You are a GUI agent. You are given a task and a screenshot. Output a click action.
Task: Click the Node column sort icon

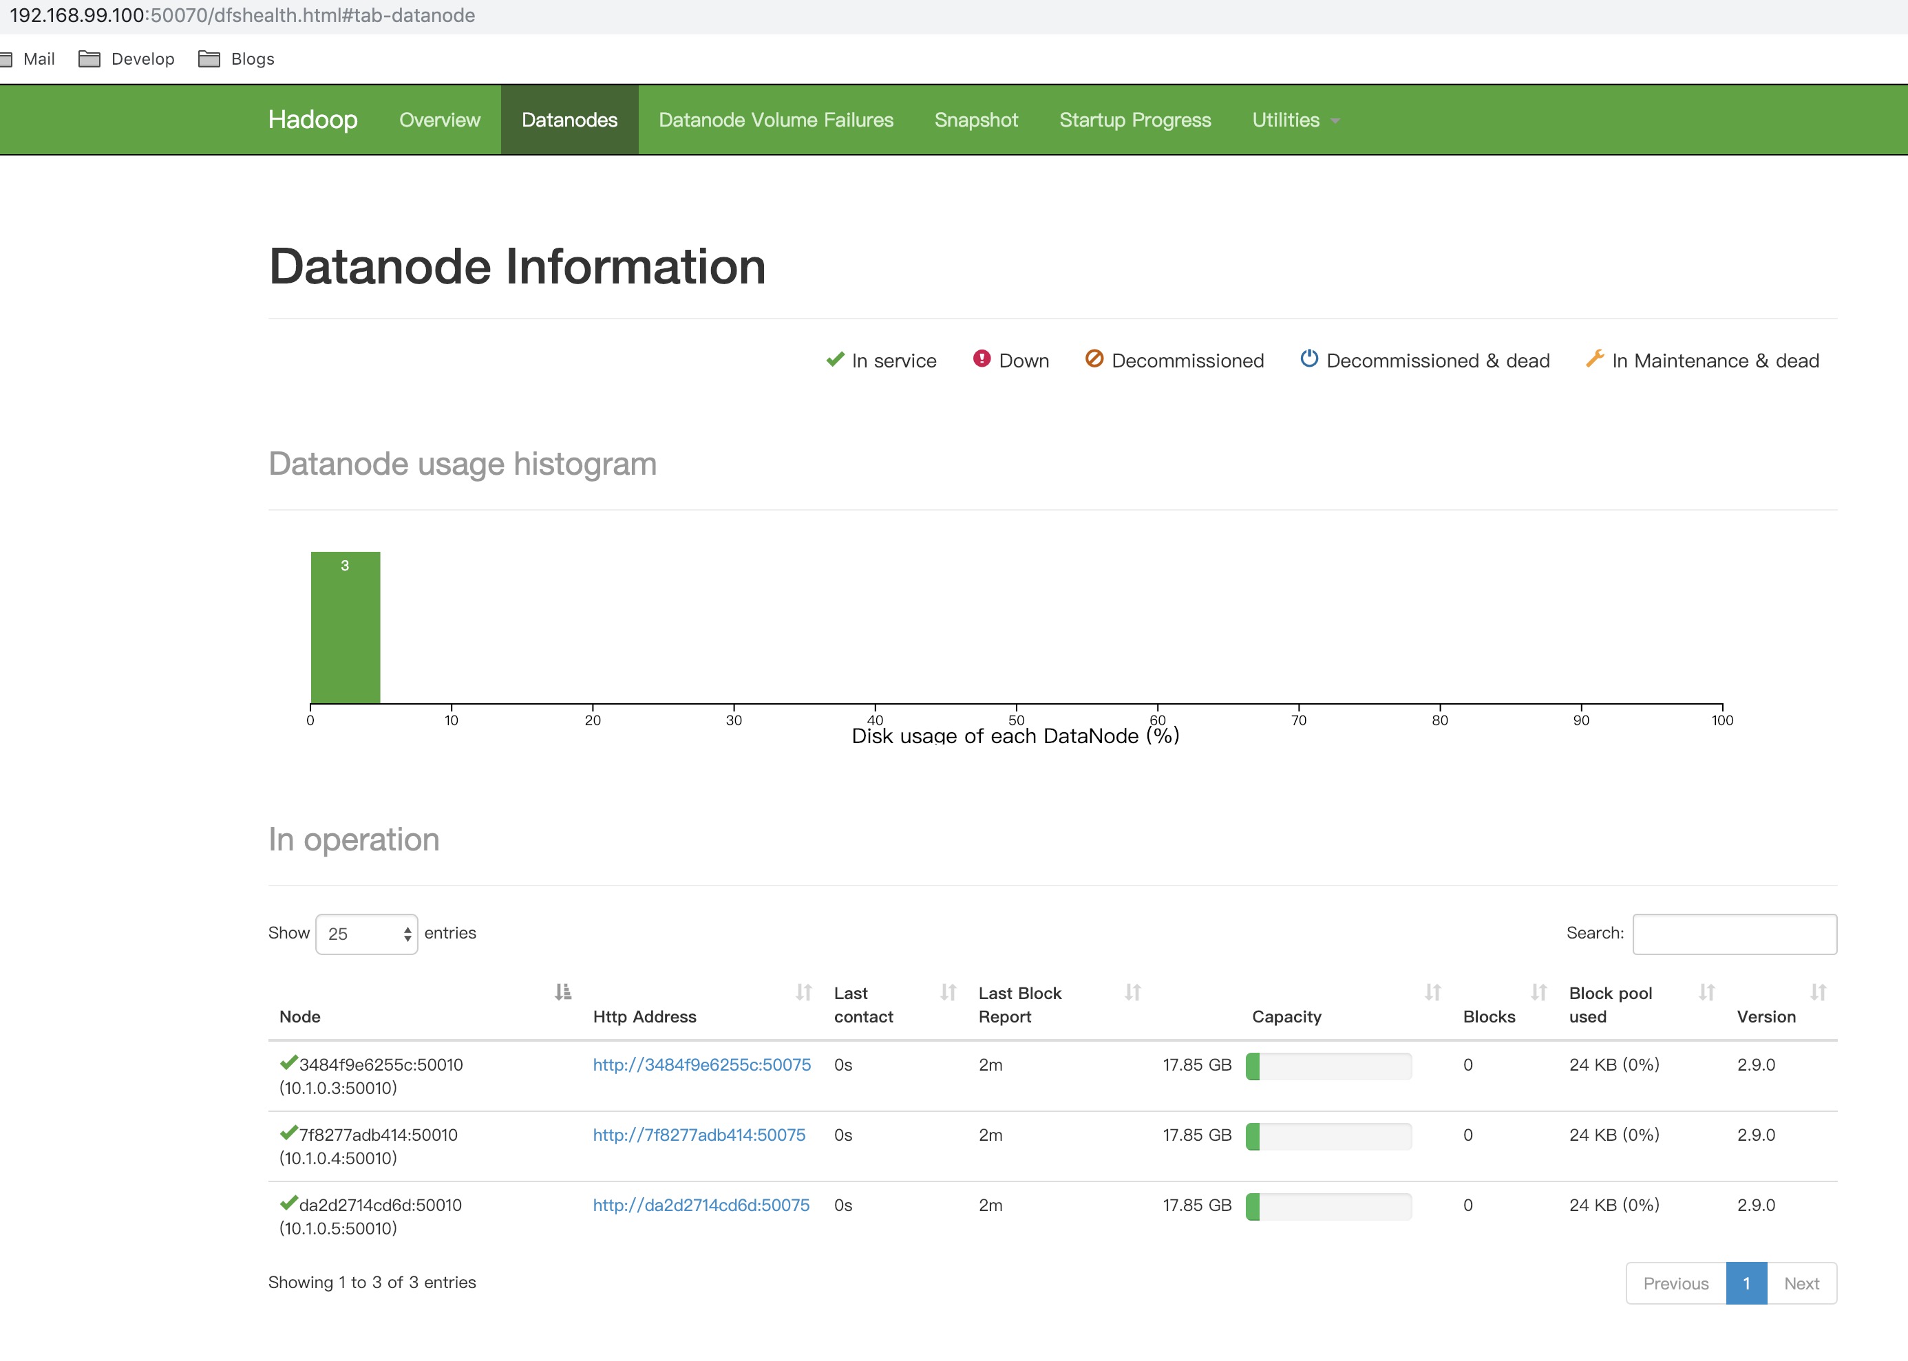(x=562, y=992)
